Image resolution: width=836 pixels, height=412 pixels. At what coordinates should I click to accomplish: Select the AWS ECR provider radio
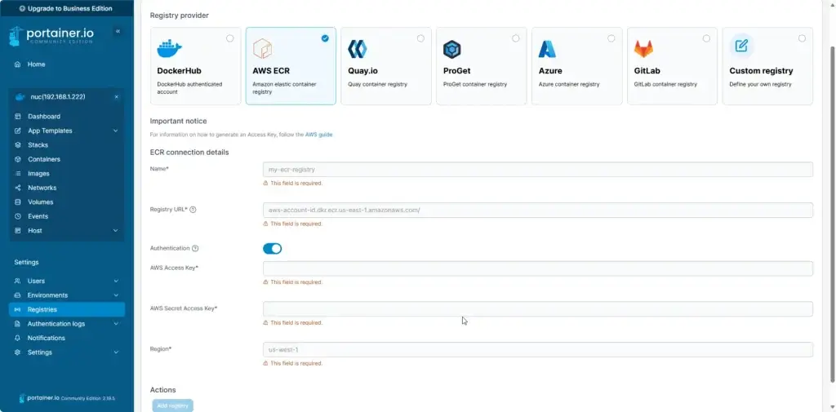coord(325,38)
